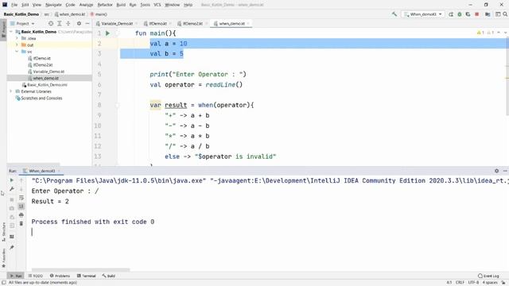Print the Run console output
509x286 pixels.
21,214
